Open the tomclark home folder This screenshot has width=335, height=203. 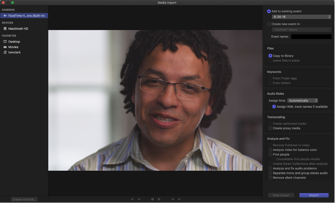pos(15,52)
